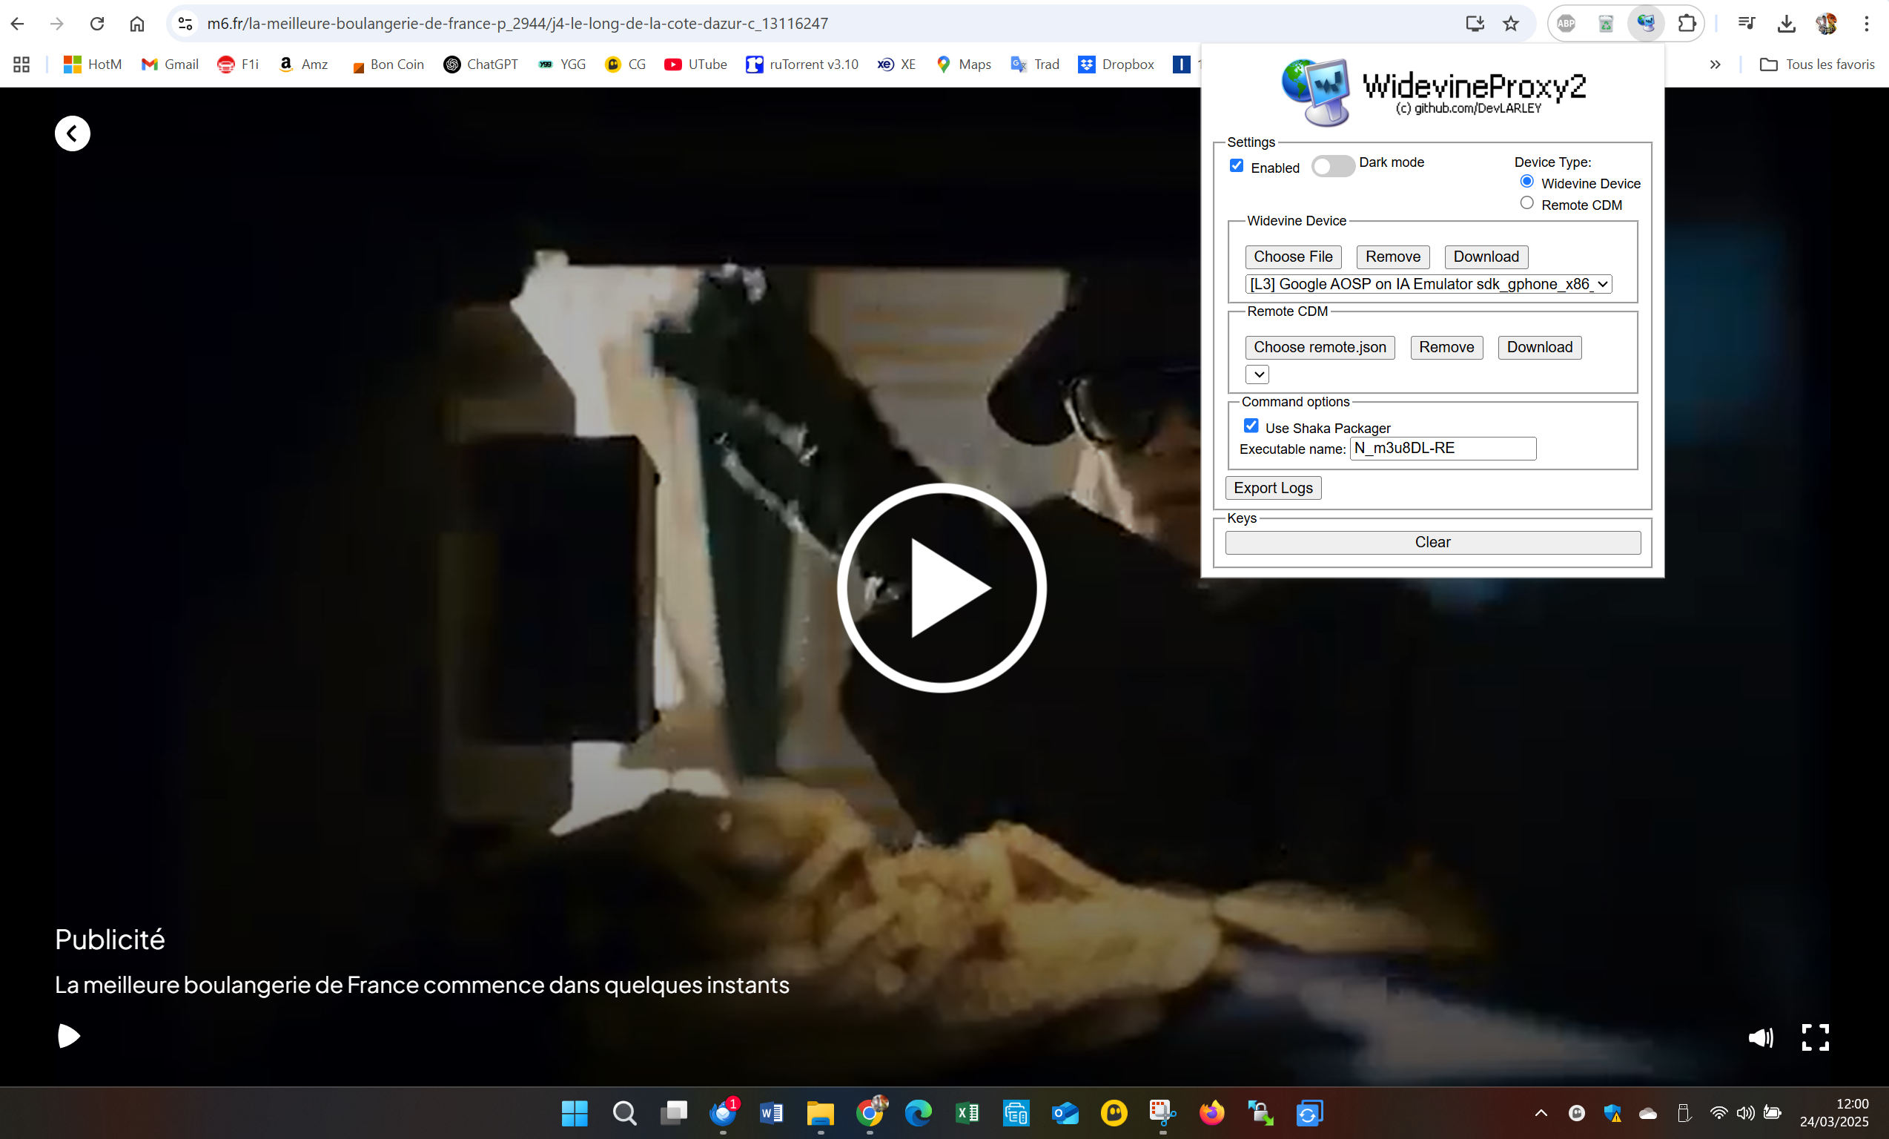Open the Chrome profile avatar
The image size is (1889, 1139).
tap(1826, 24)
